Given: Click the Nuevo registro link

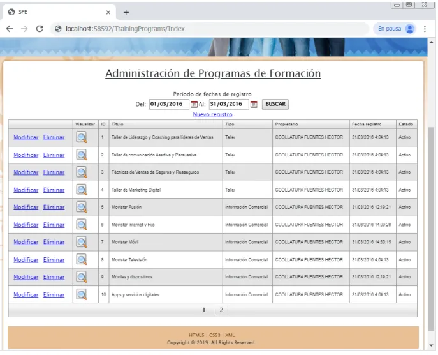Looking at the screenshot, I should (212, 114).
